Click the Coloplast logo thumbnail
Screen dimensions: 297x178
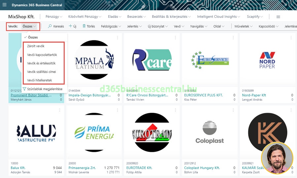click(209, 132)
